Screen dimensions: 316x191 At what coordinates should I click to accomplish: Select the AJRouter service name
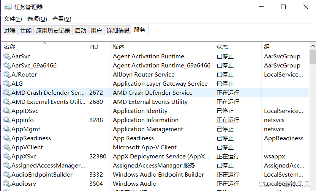[24, 74]
